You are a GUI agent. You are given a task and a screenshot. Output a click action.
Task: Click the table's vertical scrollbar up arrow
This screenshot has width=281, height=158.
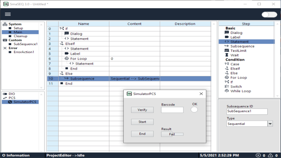coord(214,24)
